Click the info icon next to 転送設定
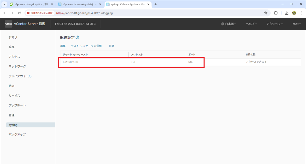 [x=78, y=38]
